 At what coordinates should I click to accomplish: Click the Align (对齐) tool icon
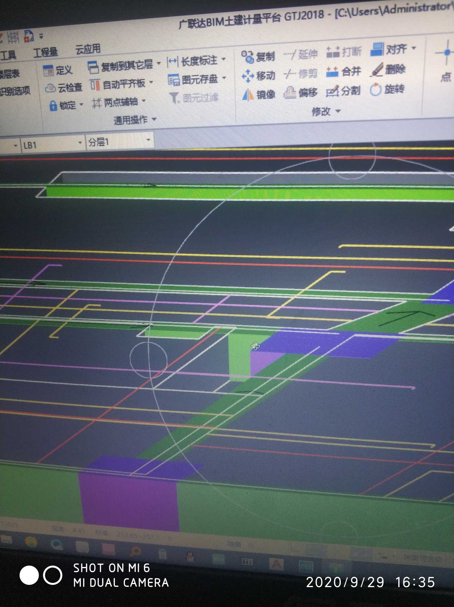(x=376, y=49)
